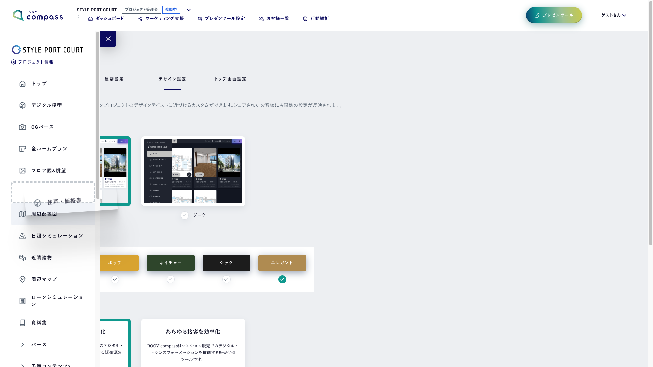Click the sunrise icon beside 日照シミュレーション
This screenshot has width=653, height=367.
pos(22,236)
